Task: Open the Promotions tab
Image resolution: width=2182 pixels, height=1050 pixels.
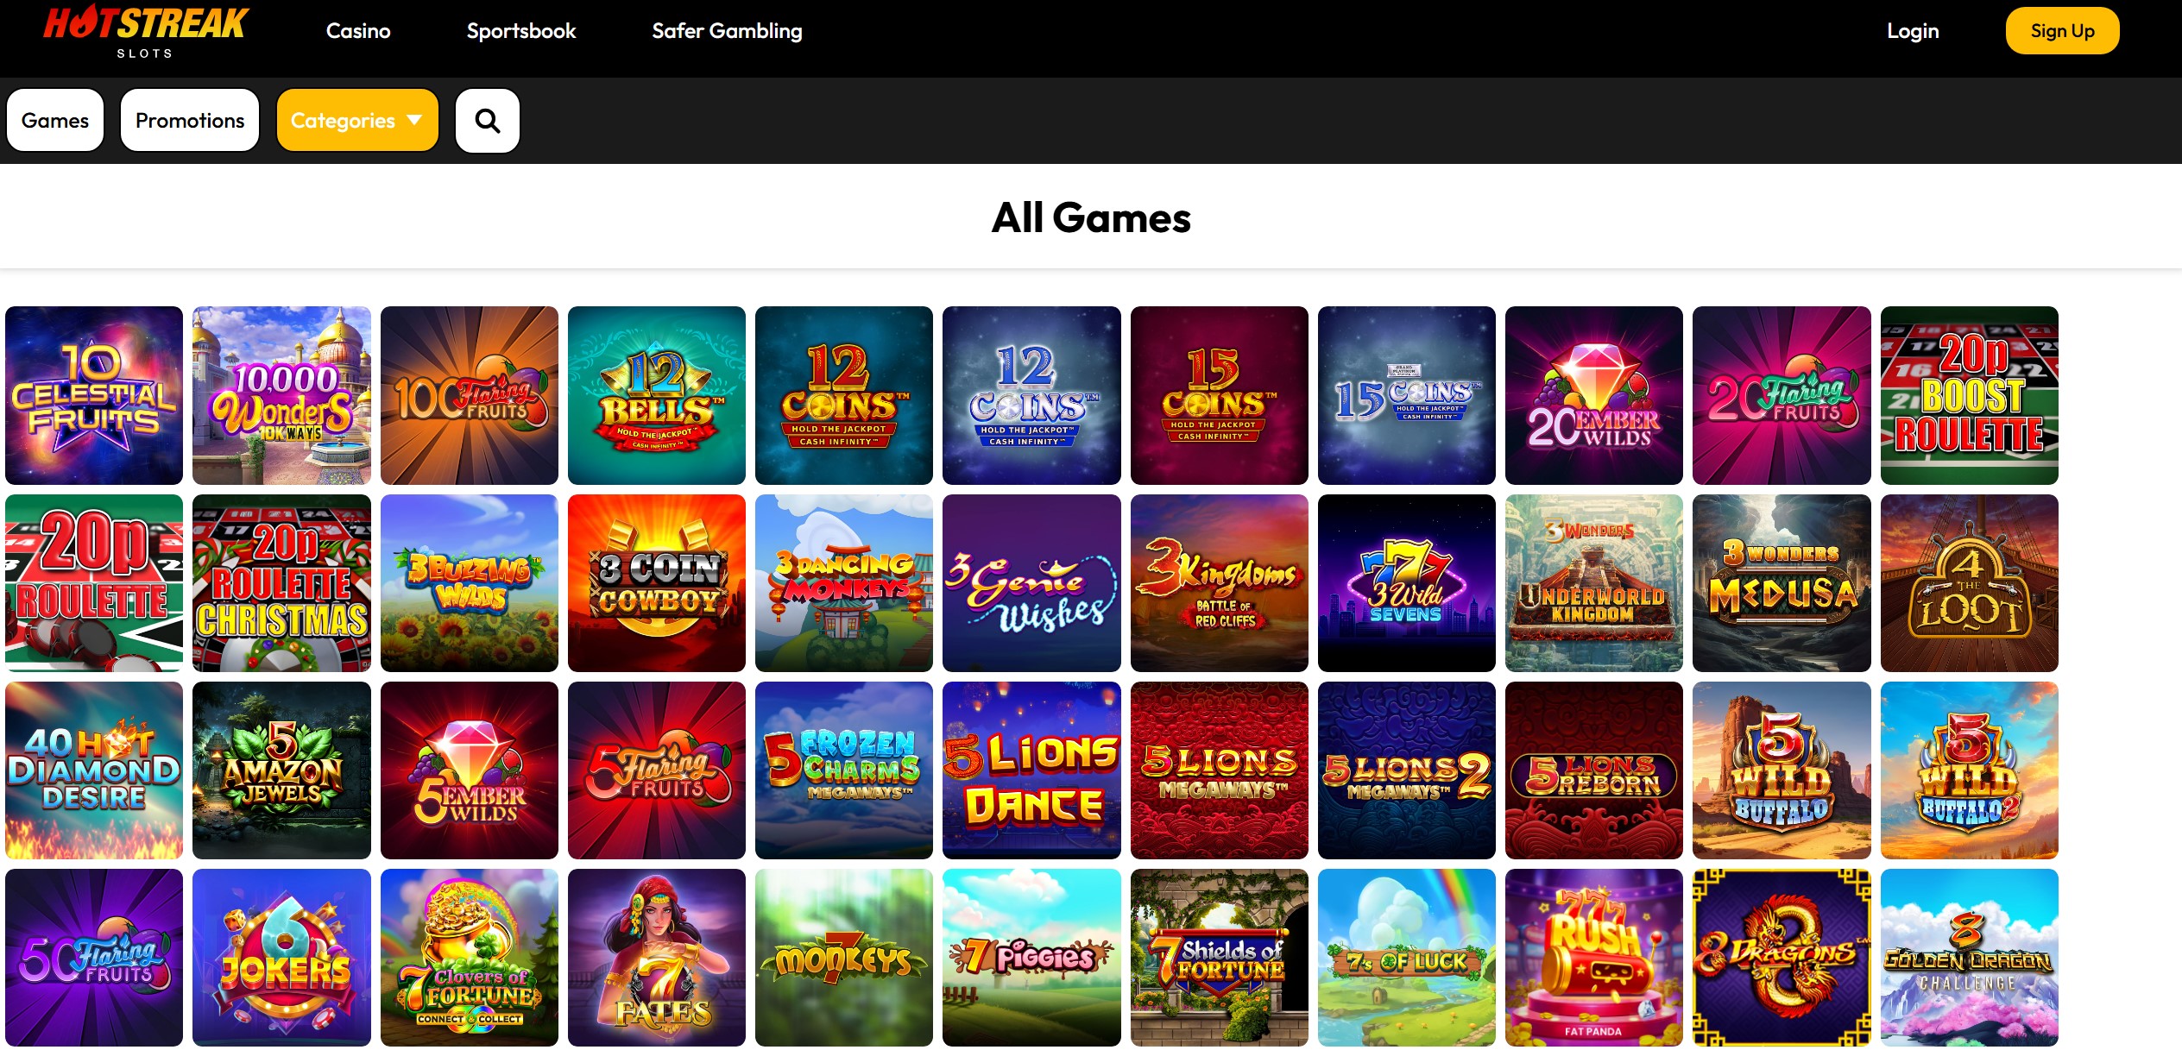Action: point(190,121)
